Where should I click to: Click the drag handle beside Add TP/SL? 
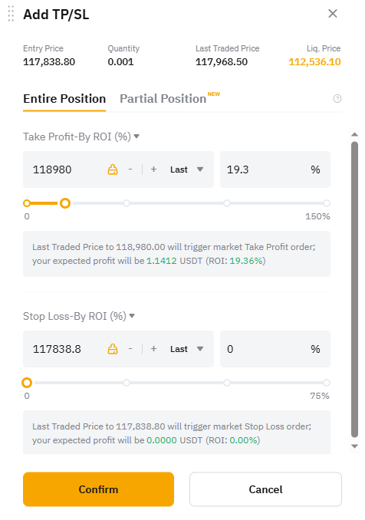pos(11,14)
